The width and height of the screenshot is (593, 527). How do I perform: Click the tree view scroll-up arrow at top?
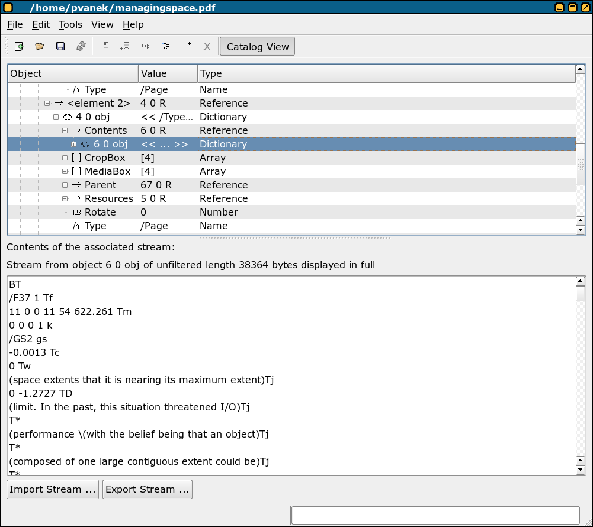(x=580, y=69)
